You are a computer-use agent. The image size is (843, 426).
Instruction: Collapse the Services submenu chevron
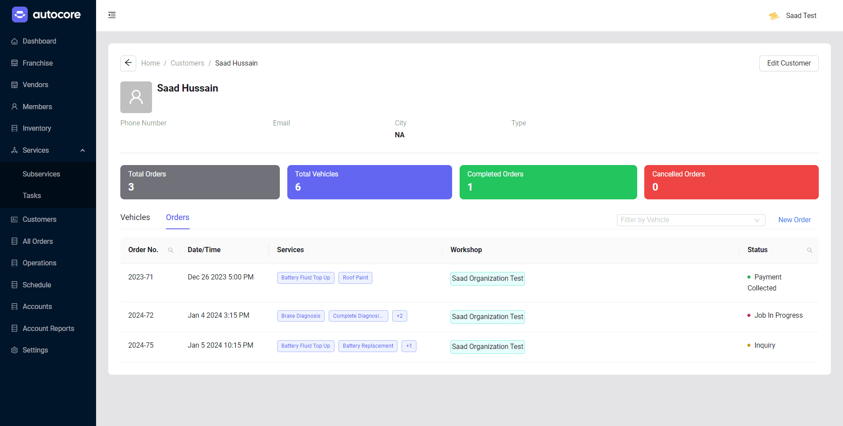(x=82, y=151)
